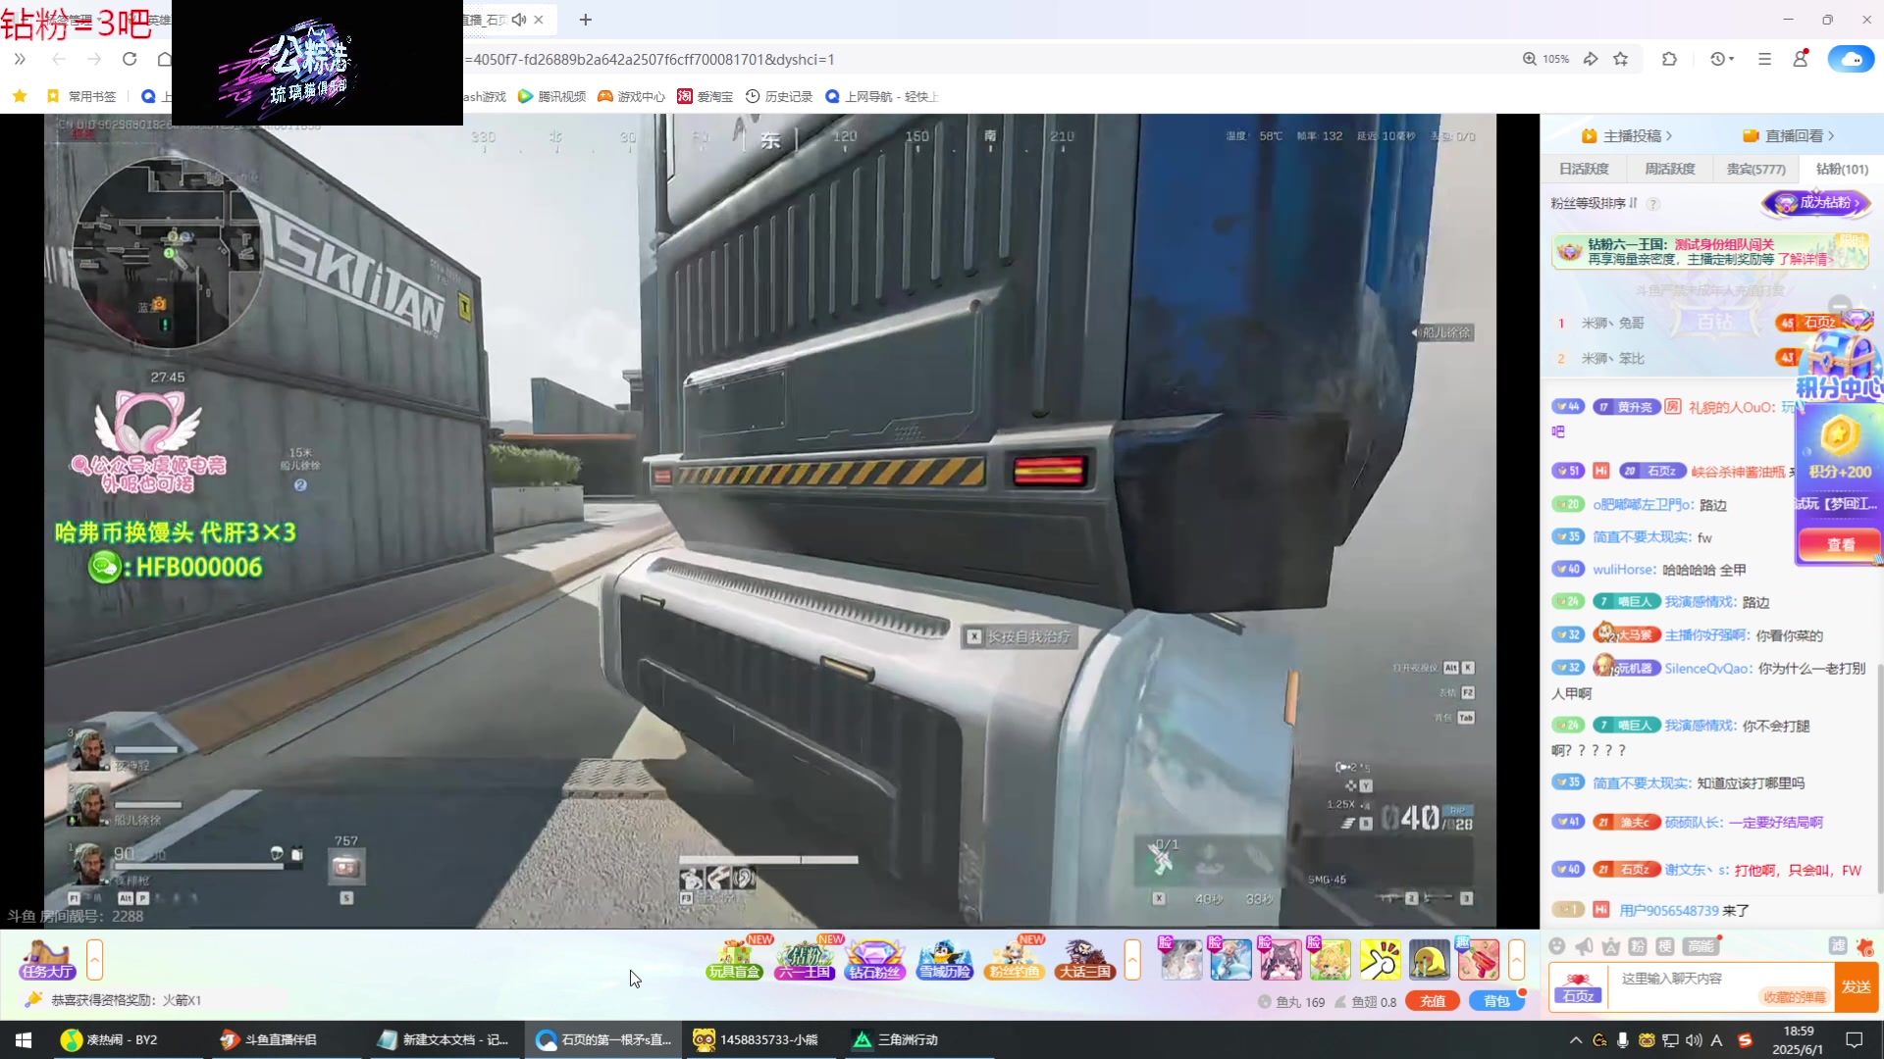
Task: Select the white-haired anime face gift
Action: (x=1180, y=959)
